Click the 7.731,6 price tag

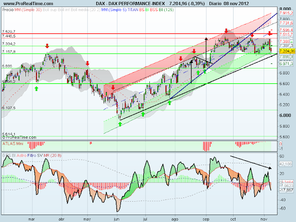click(286, 23)
